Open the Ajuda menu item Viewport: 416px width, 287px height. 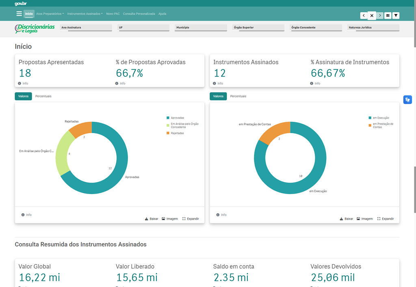[x=162, y=14]
